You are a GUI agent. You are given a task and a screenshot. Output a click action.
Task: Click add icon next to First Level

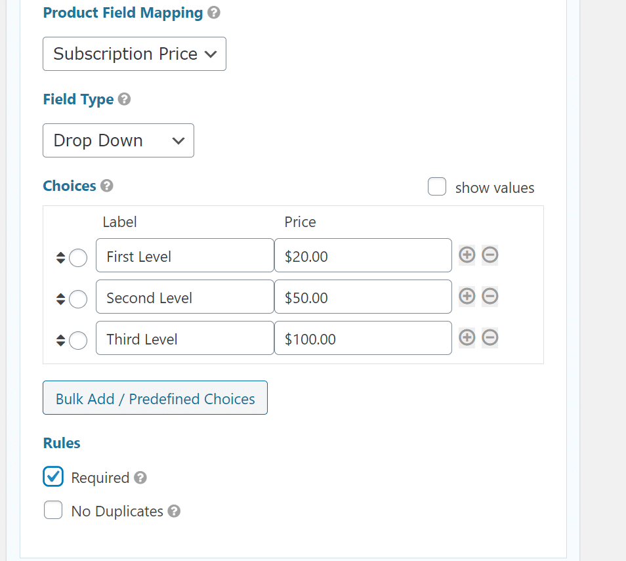coord(467,255)
